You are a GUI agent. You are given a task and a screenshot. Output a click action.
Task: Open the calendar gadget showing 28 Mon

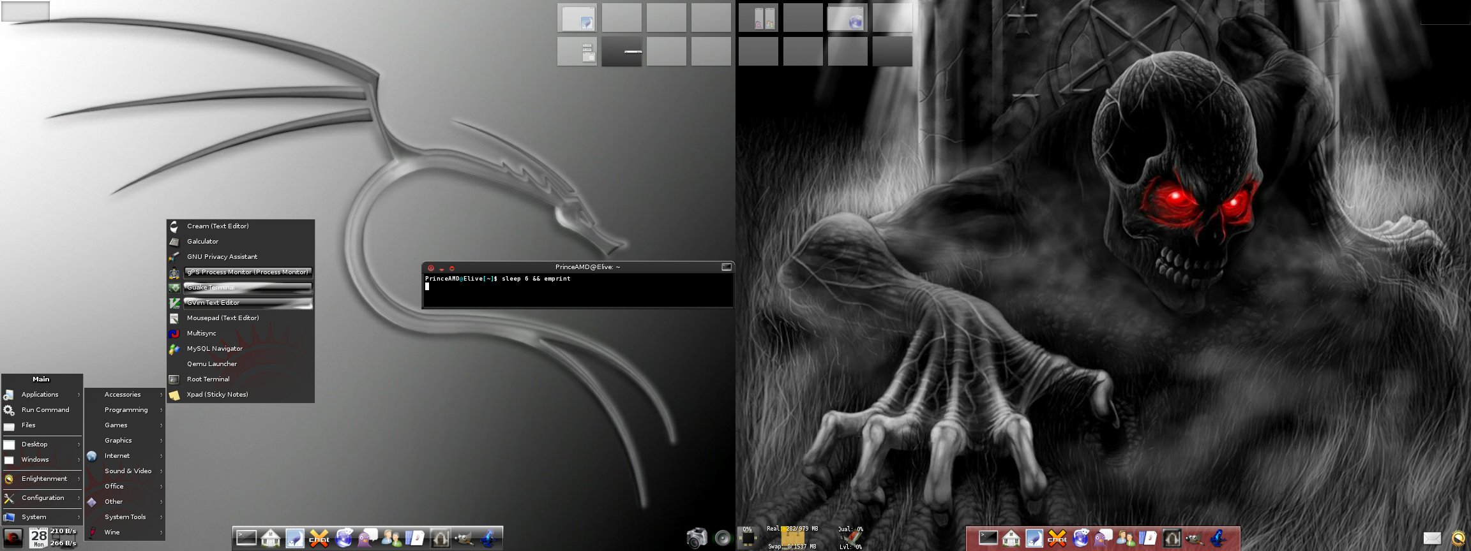coord(39,538)
